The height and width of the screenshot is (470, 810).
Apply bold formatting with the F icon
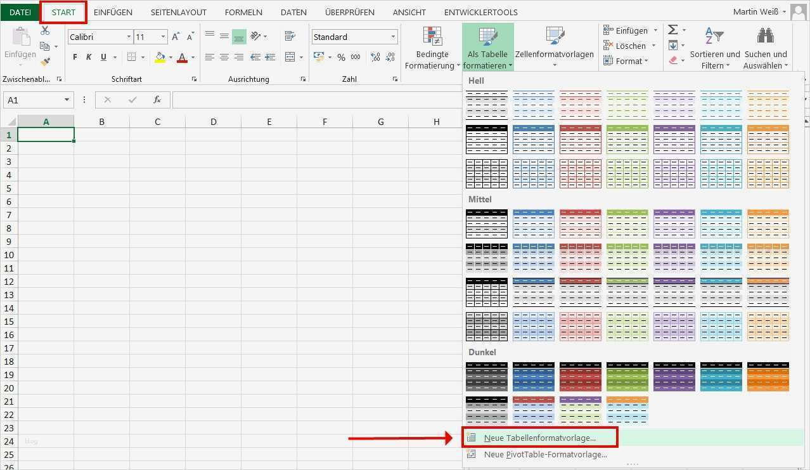75,57
